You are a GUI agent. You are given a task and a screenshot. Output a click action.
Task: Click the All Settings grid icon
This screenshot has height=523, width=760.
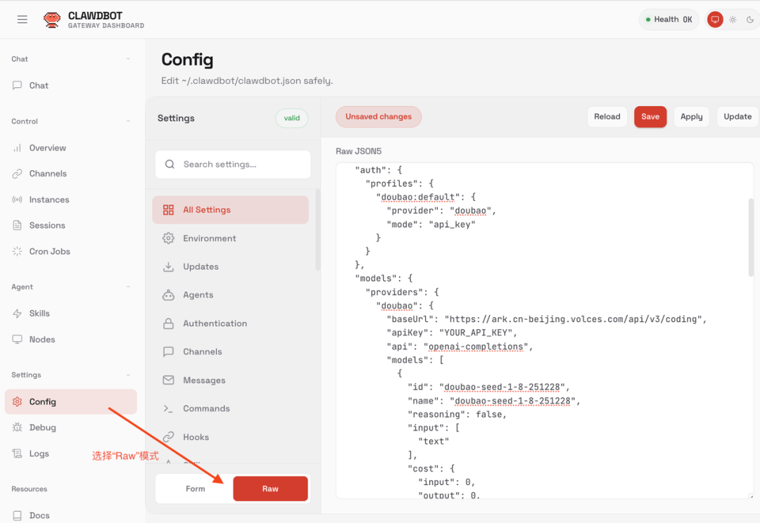click(168, 209)
